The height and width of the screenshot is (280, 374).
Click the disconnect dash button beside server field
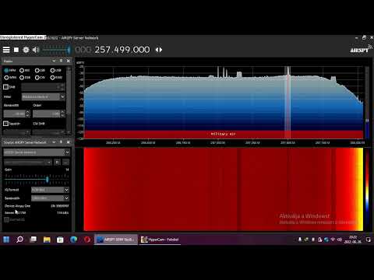pyautogui.click(x=65, y=163)
